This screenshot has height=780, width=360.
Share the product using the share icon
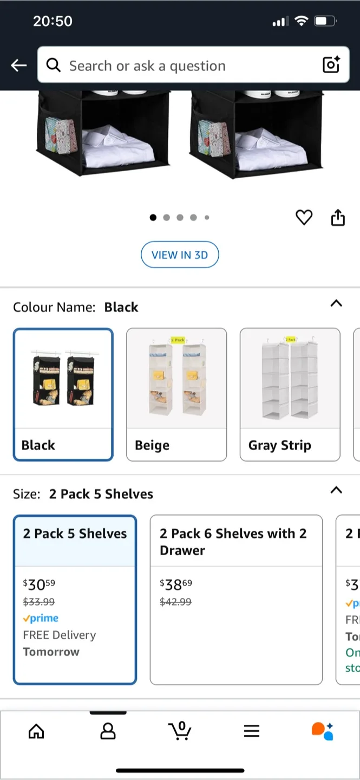pyautogui.click(x=337, y=217)
